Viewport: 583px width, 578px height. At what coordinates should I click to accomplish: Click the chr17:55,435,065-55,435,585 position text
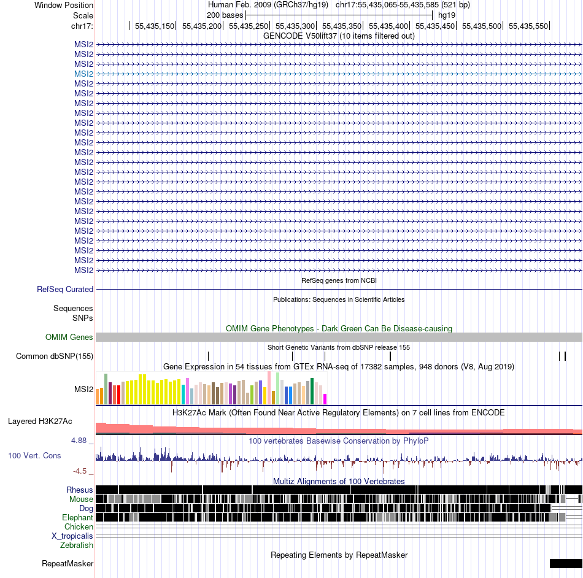(x=403, y=5)
